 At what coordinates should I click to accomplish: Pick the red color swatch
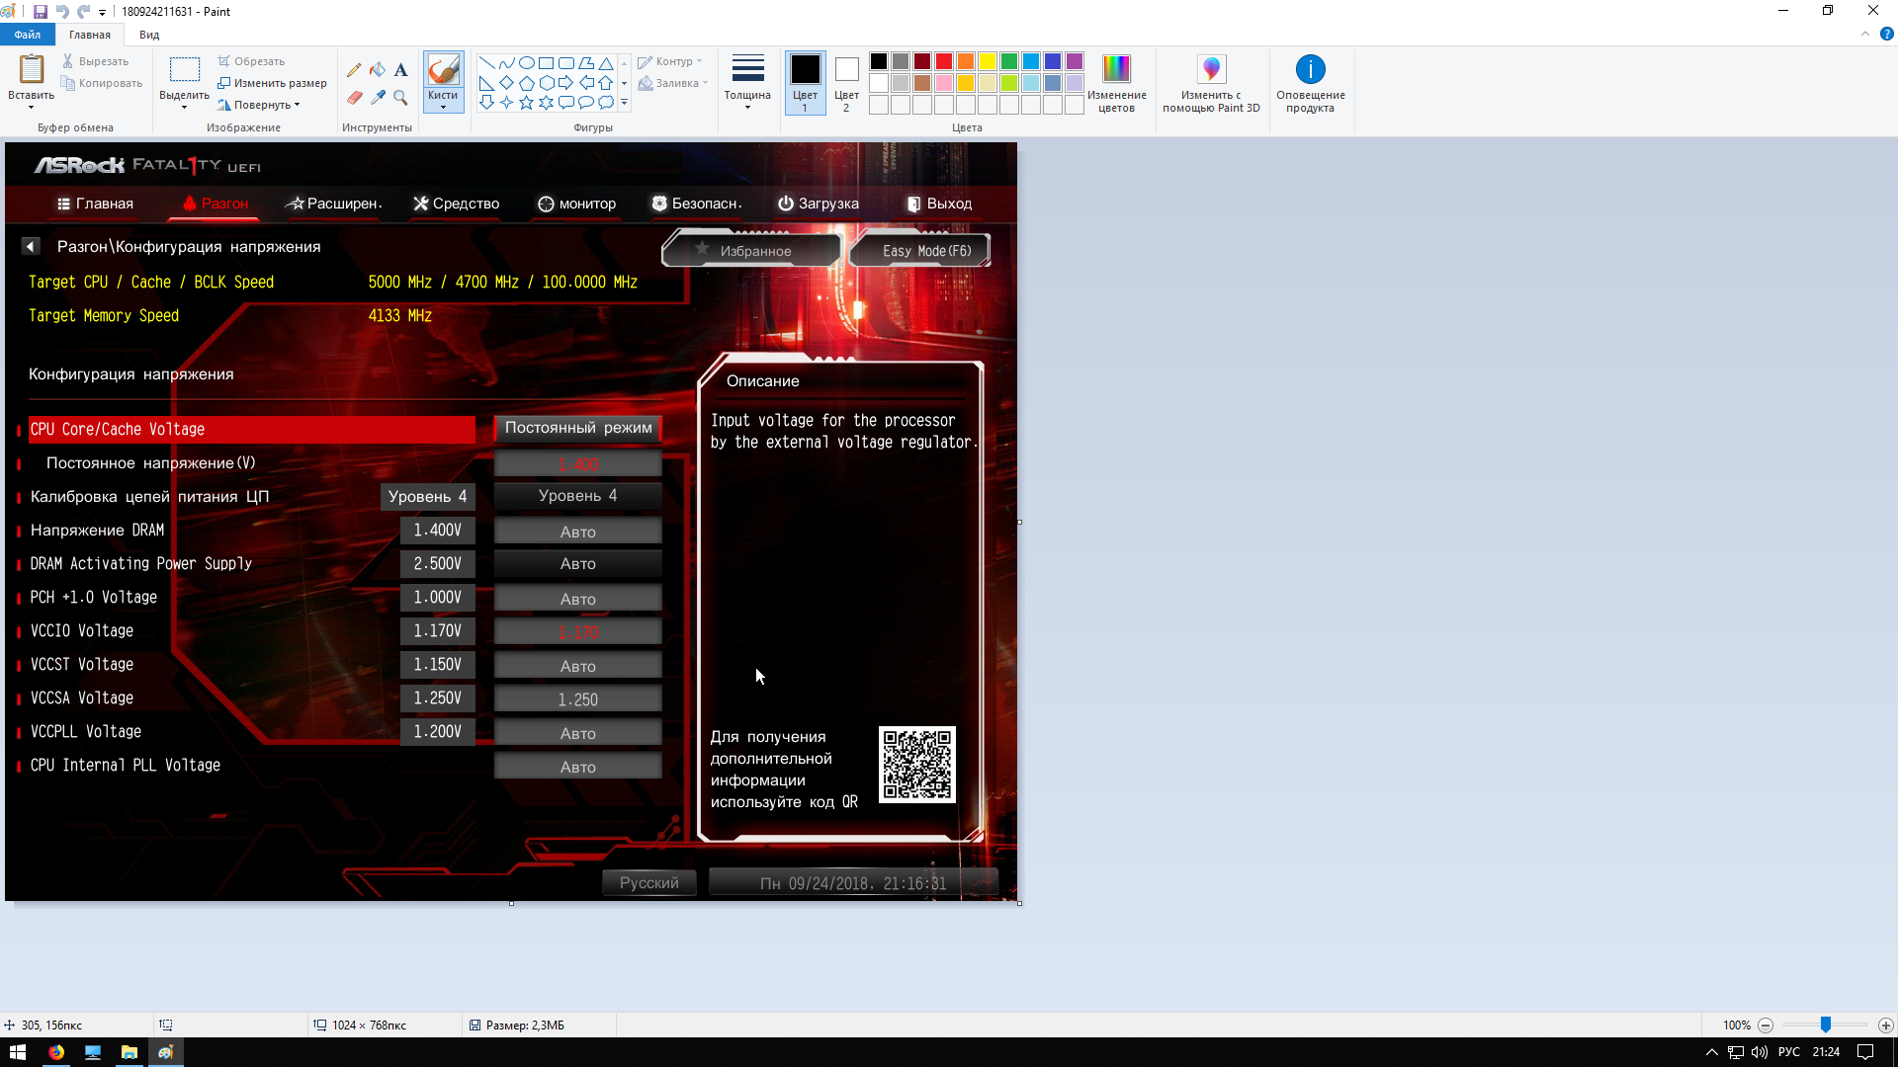[944, 61]
